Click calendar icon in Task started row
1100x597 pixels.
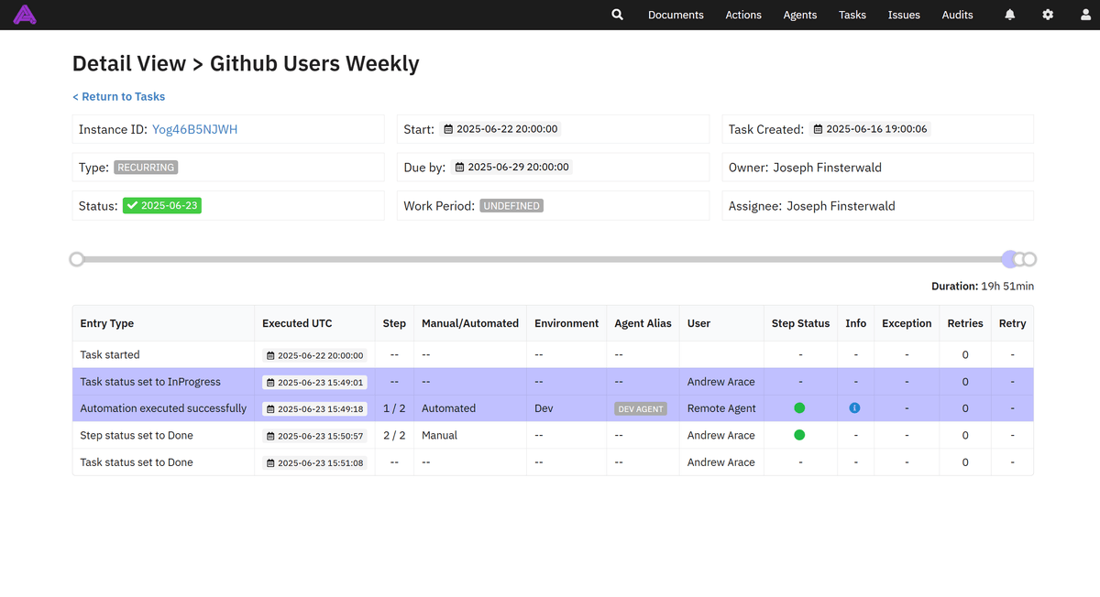[270, 355]
